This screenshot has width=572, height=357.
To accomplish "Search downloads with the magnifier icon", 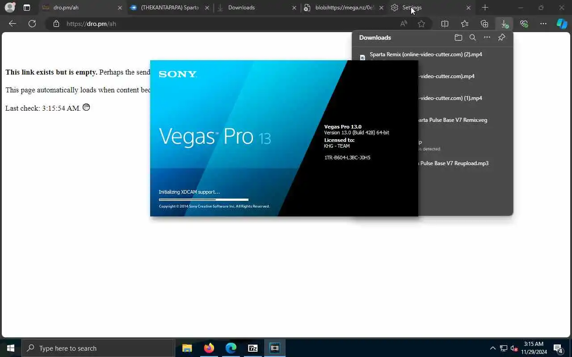I will coord(472,37).
